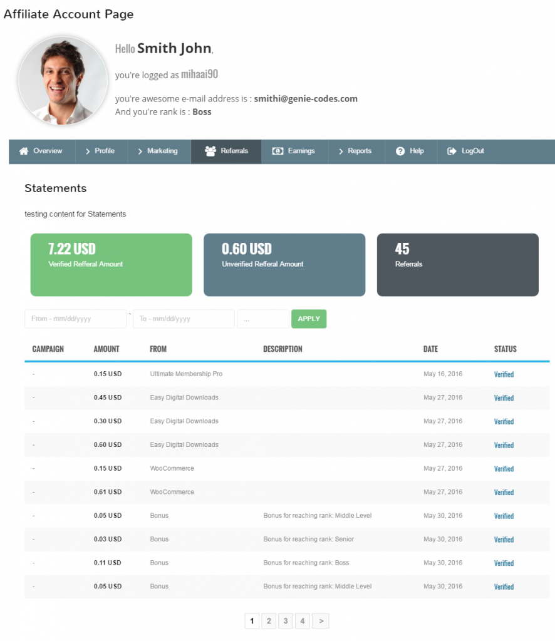Go to pagination page 4

(303, 621)
